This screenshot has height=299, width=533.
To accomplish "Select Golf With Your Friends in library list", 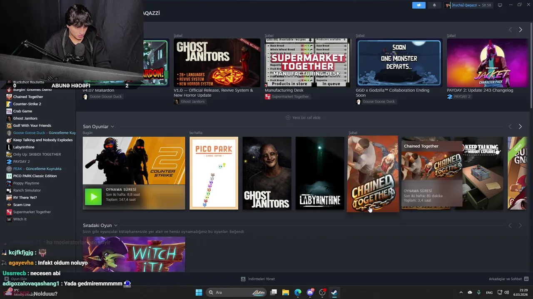I will click(32, 125).
